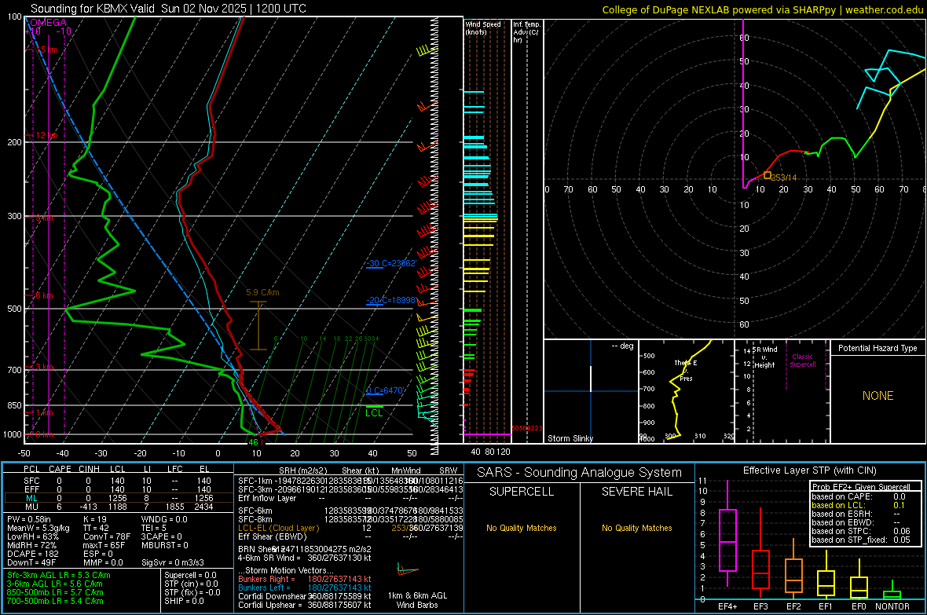Screen dimensions: 927x615
Task: Select the highlighted ML parcel row
Action: pos(118,498)
